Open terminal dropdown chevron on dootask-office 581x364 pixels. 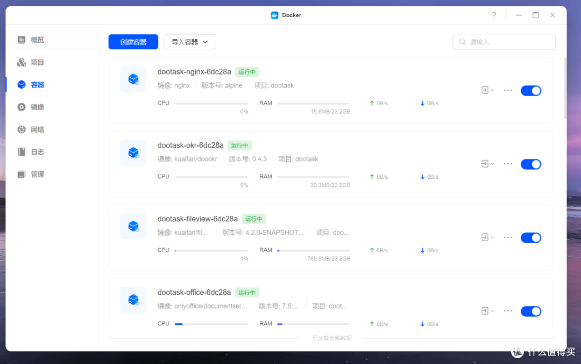click(x=491, y=311)
